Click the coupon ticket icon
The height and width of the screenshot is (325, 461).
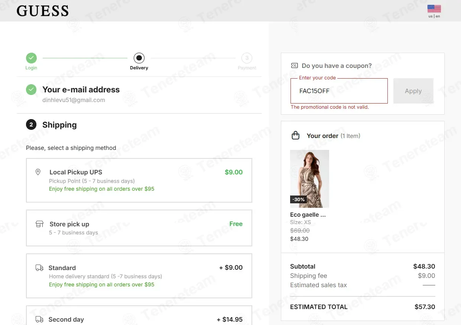coord(294,66)
